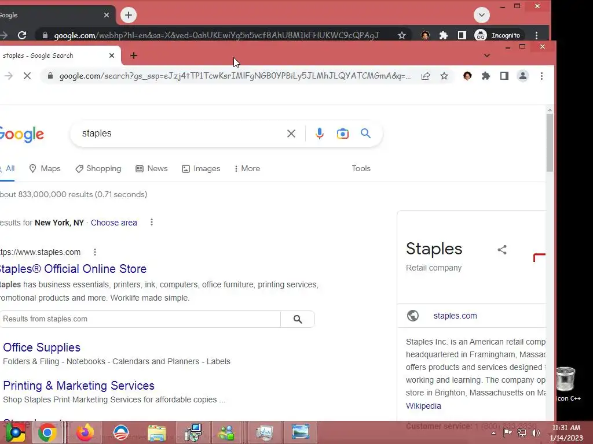Switch to Images results tab
This screenshot has width=593, height=444.
tap(201, 168)
